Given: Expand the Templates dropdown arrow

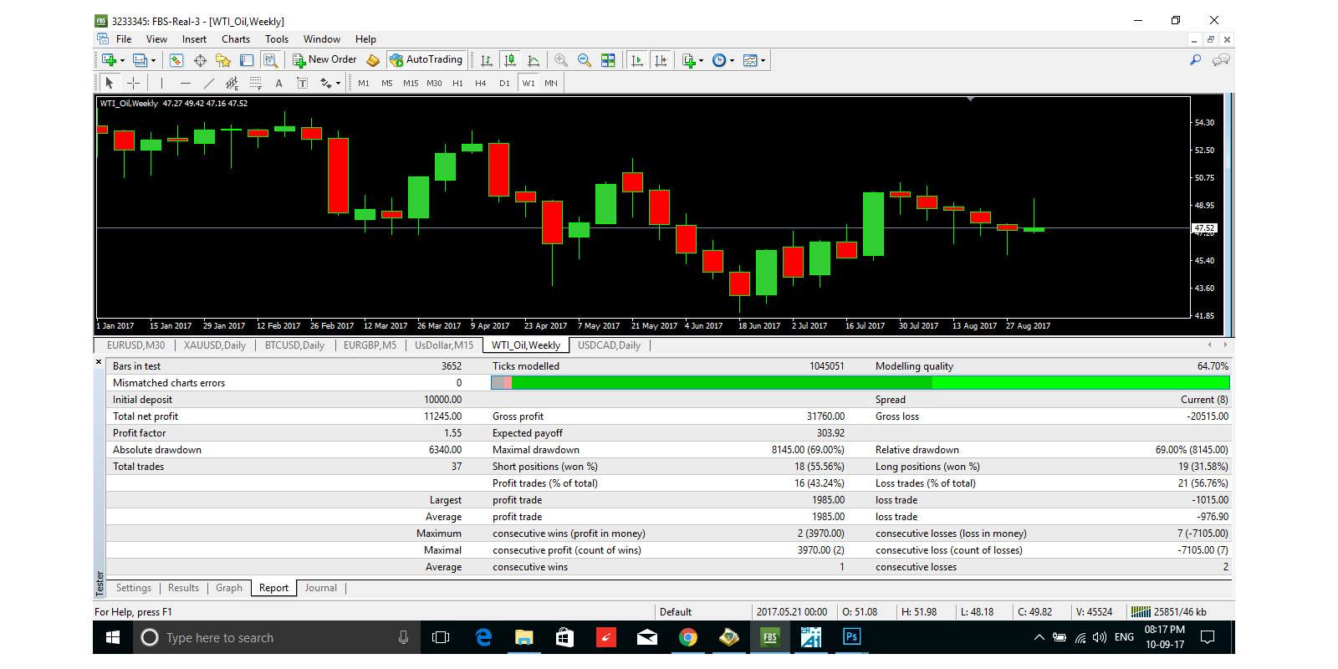Looking at the screenshot, I should pos(763,60).
